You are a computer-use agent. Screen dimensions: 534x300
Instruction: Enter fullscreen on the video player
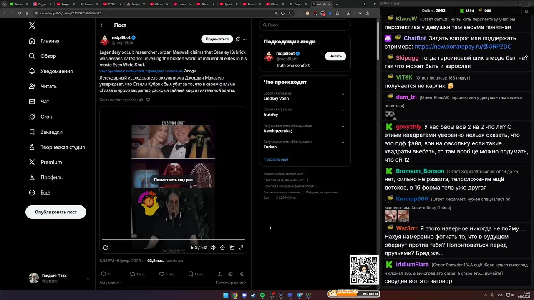coord(241,247)
